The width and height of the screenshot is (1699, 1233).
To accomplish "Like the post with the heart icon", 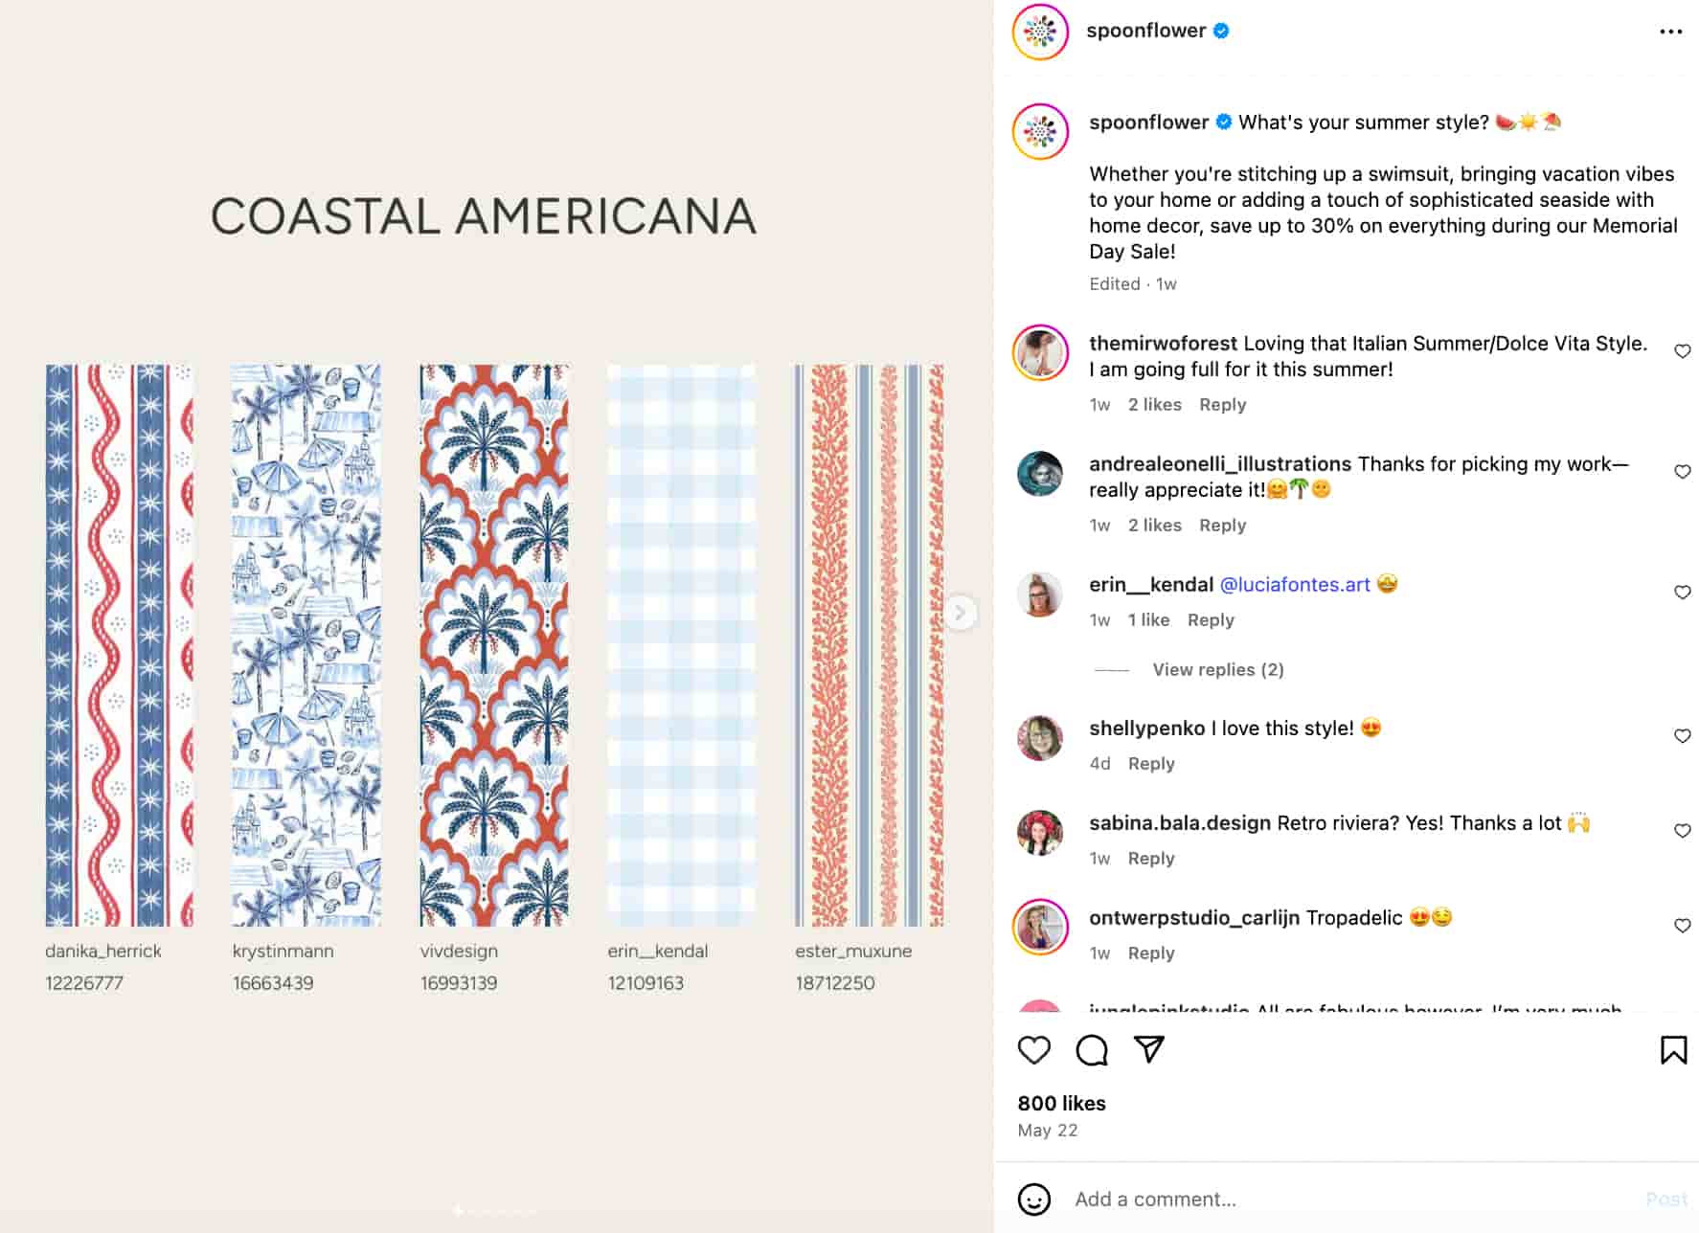I will 1034,1049.
